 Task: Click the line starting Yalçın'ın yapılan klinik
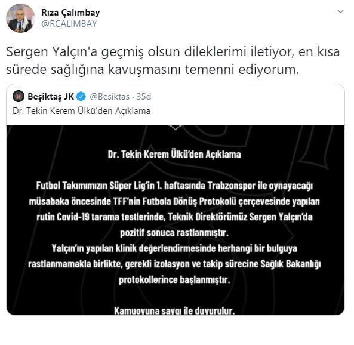[174, 248]
